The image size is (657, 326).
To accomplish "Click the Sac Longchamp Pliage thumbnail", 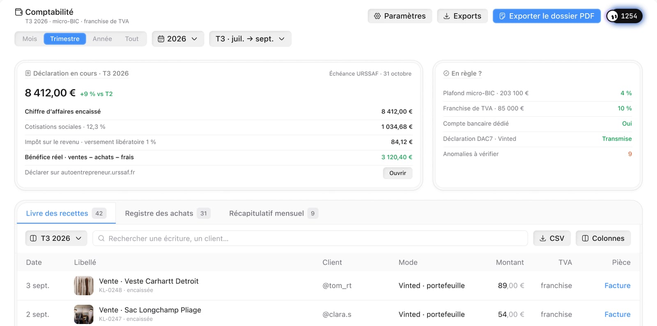I will [x=84, y=314].
